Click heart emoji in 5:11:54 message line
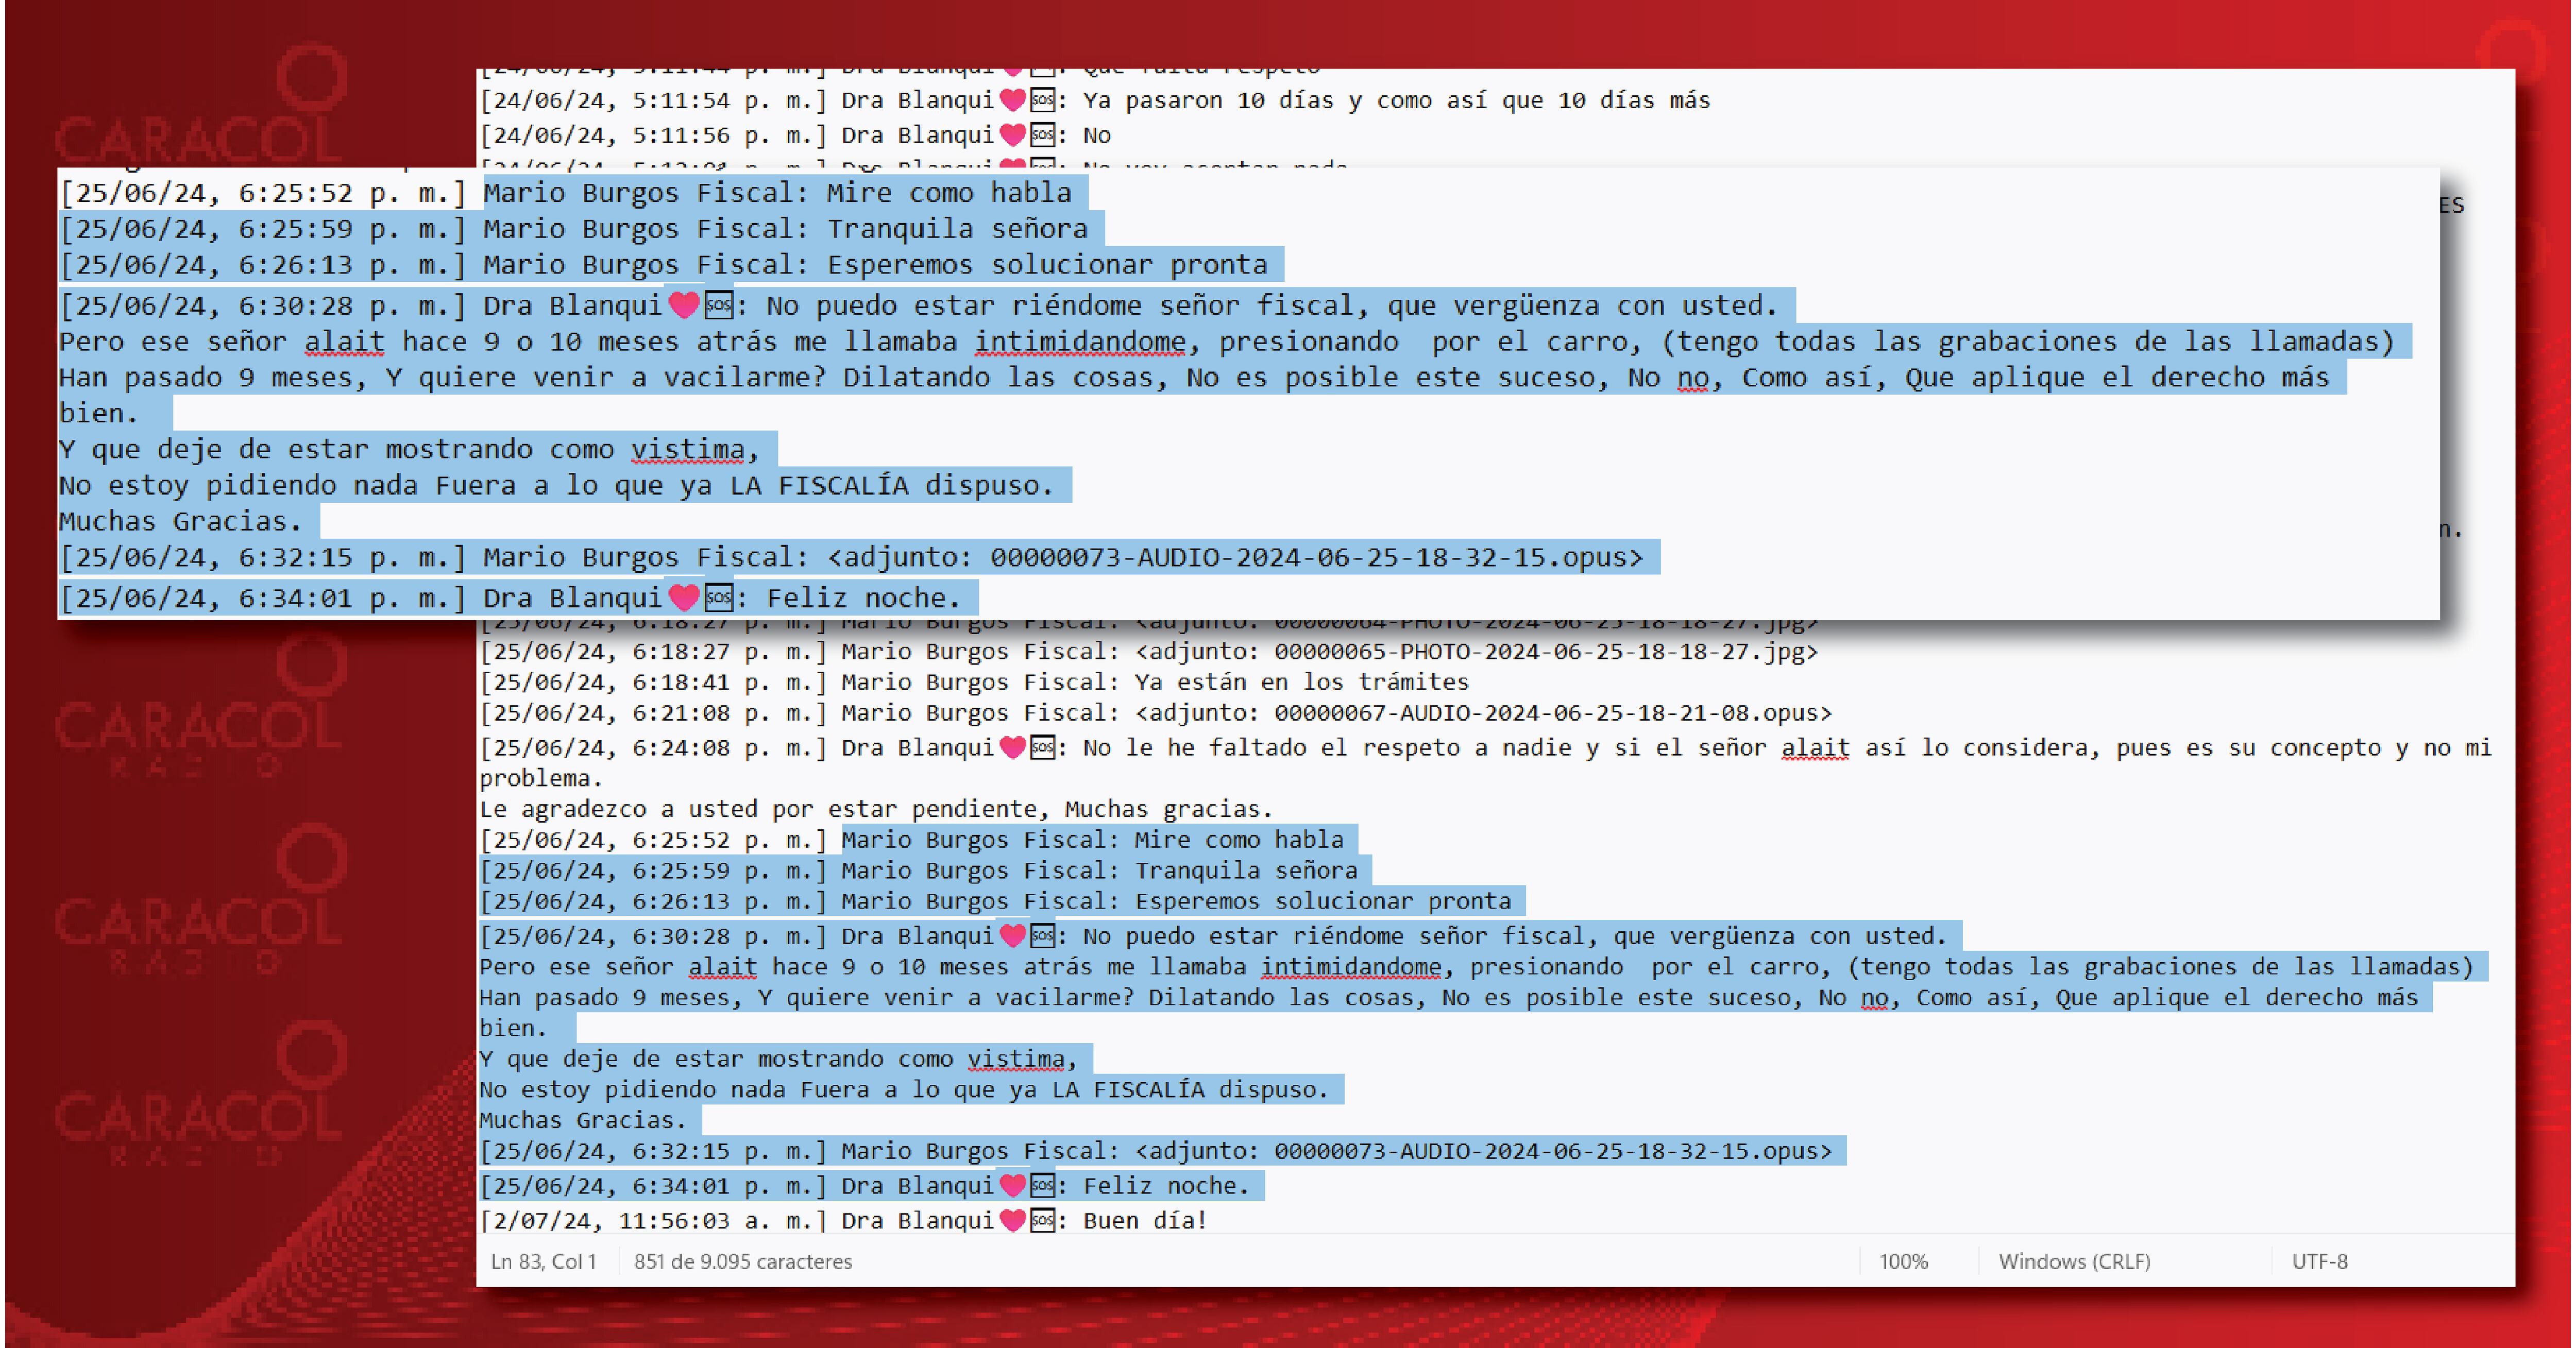This screenshot has height=1348, width=2576. click(1013, 100)
